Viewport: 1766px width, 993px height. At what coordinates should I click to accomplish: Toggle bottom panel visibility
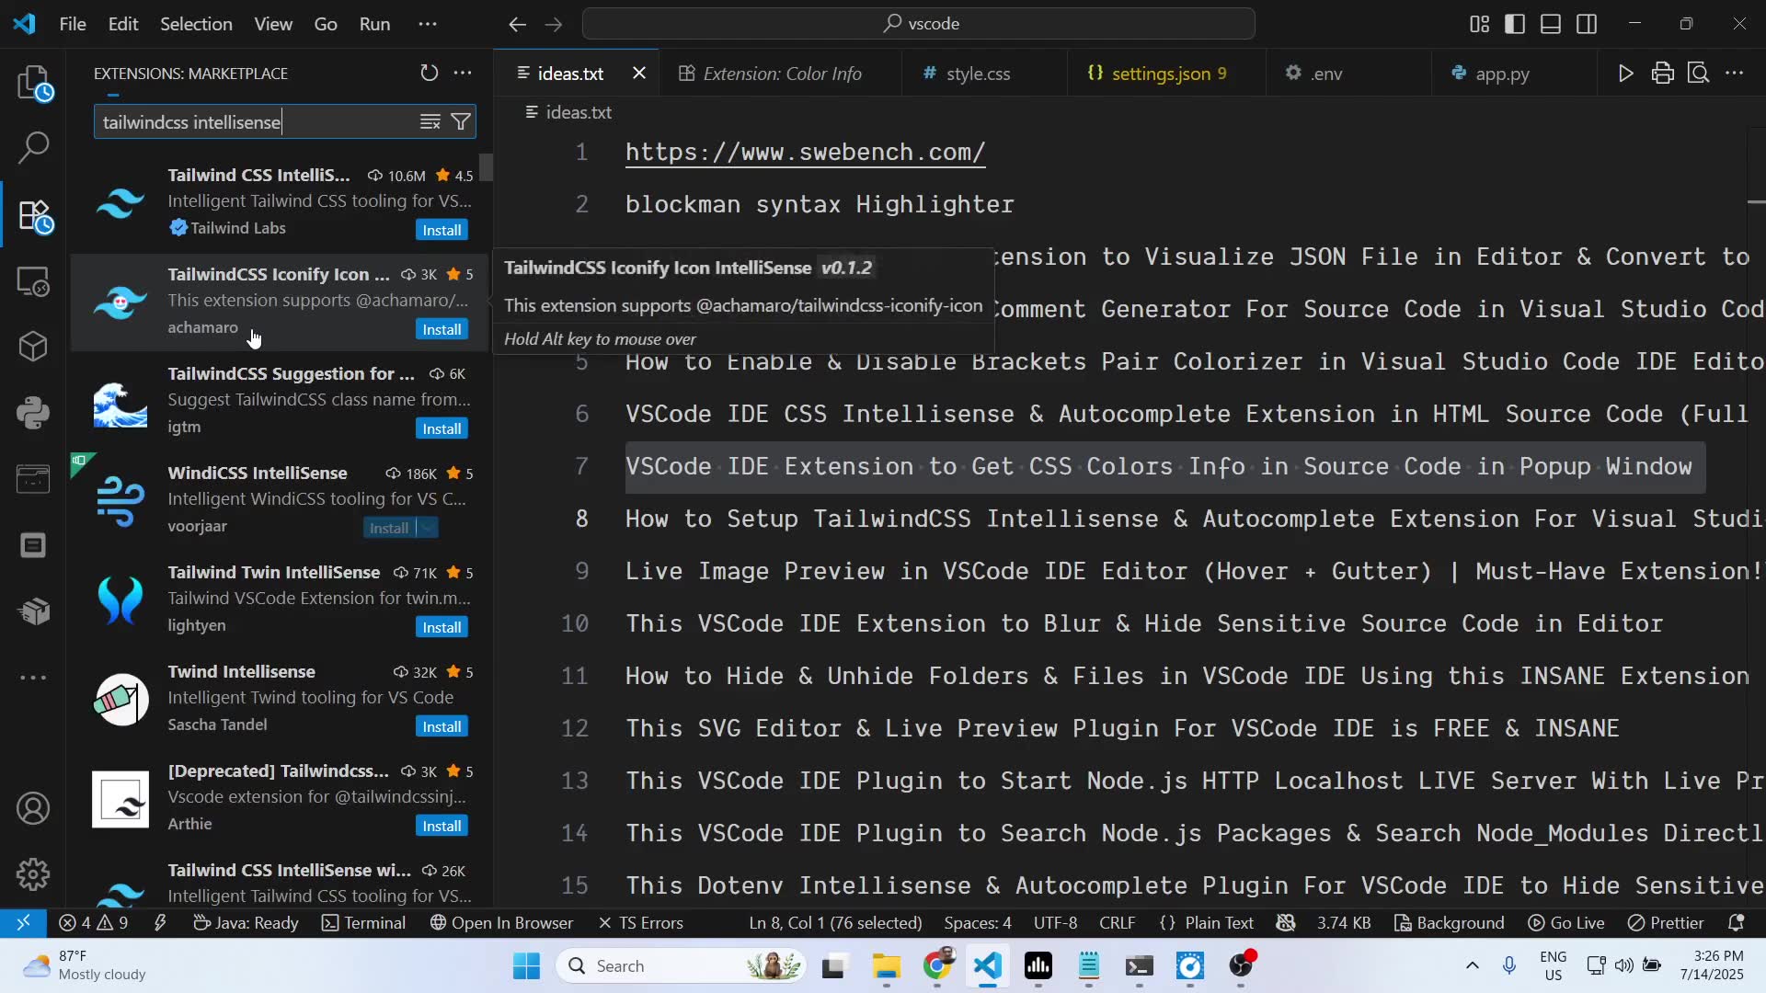1551,24
